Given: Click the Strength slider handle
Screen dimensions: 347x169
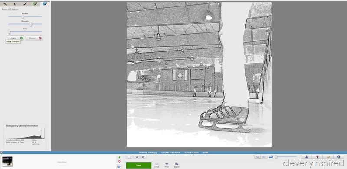Looking at the screenshot, I should click(31, 24).
